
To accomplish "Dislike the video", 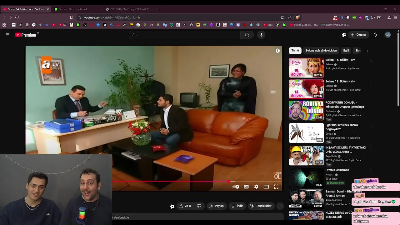I will [x=199, y=206].
